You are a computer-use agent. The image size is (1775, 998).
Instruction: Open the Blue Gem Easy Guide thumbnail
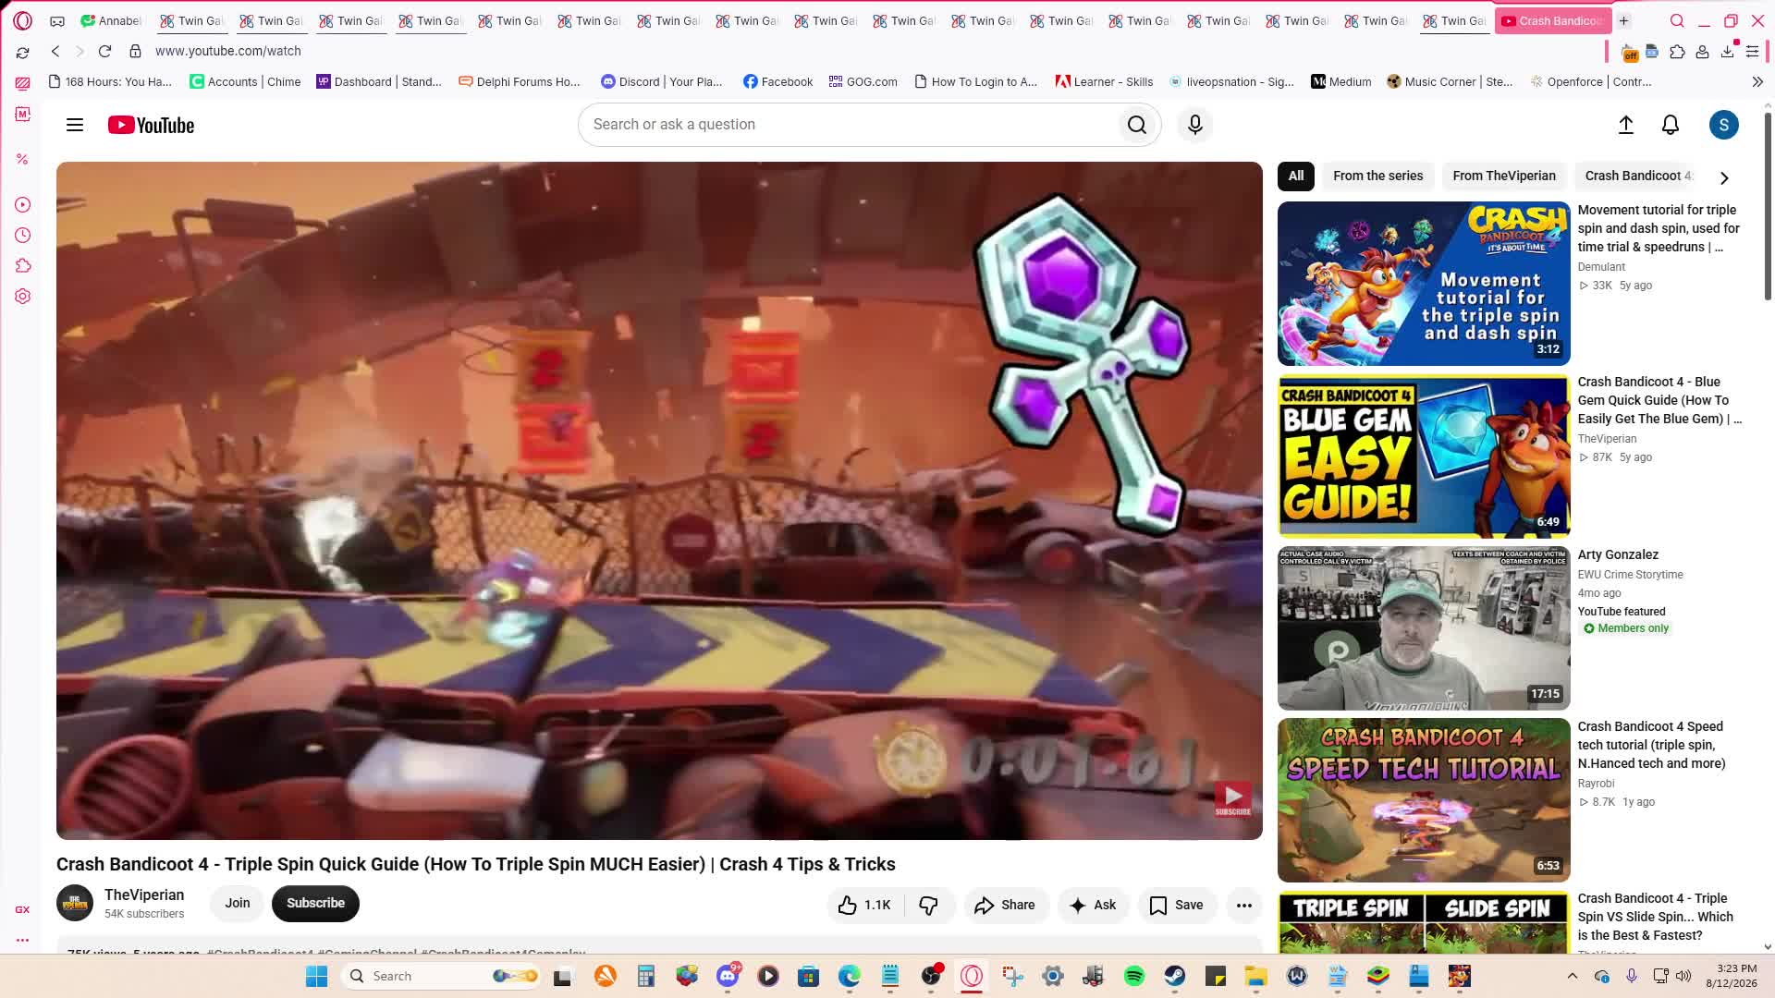[x=1424, y=456]
